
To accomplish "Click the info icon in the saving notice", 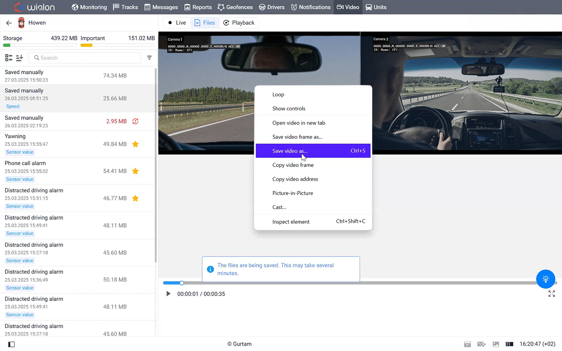I will (211, 269).
